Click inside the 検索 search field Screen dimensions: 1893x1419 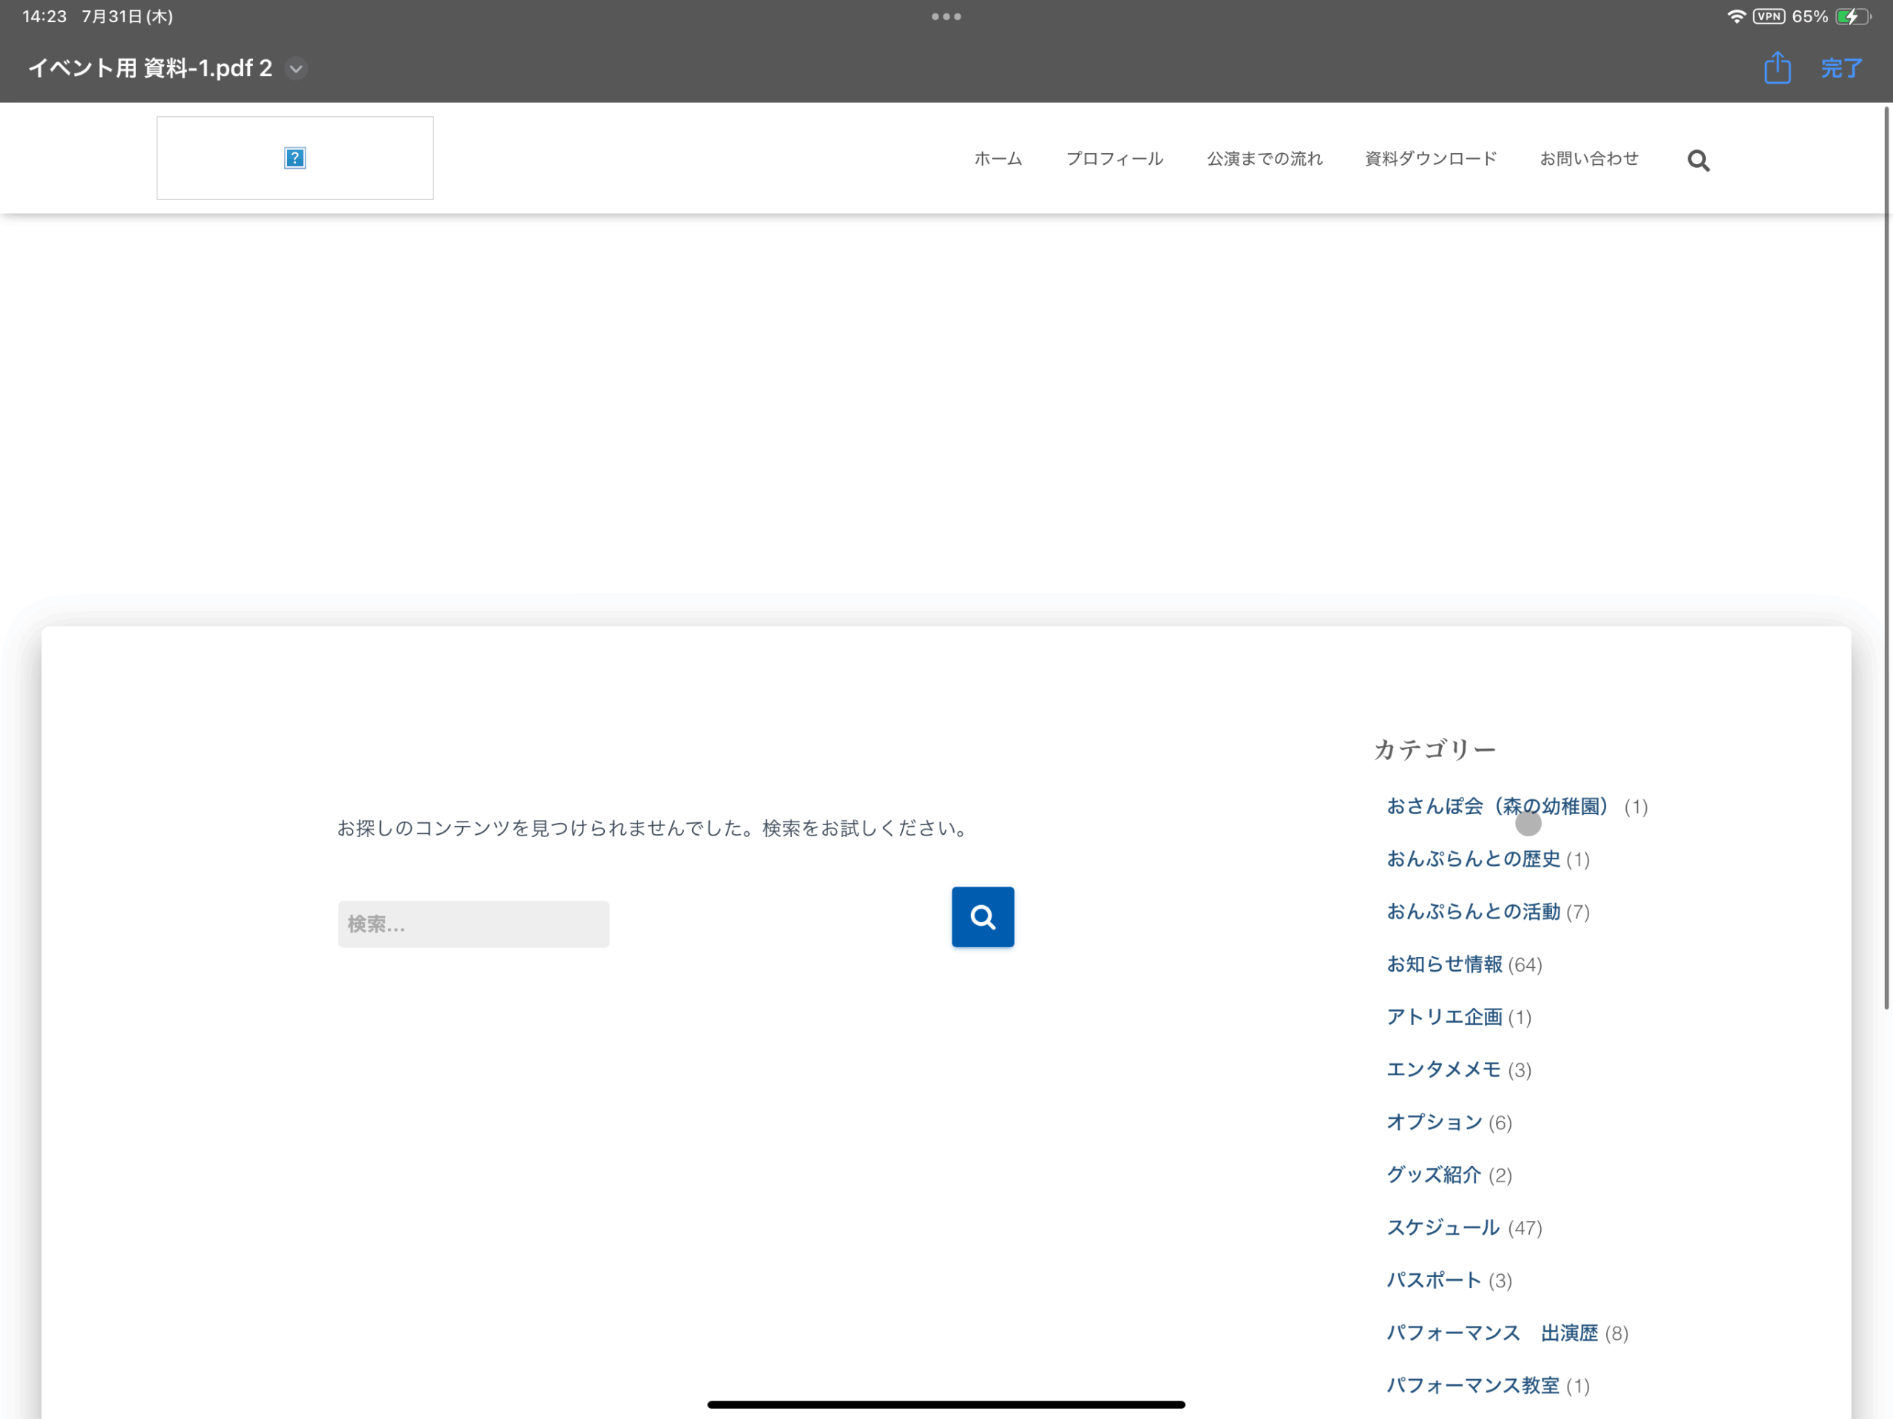(x=473, y=924)
